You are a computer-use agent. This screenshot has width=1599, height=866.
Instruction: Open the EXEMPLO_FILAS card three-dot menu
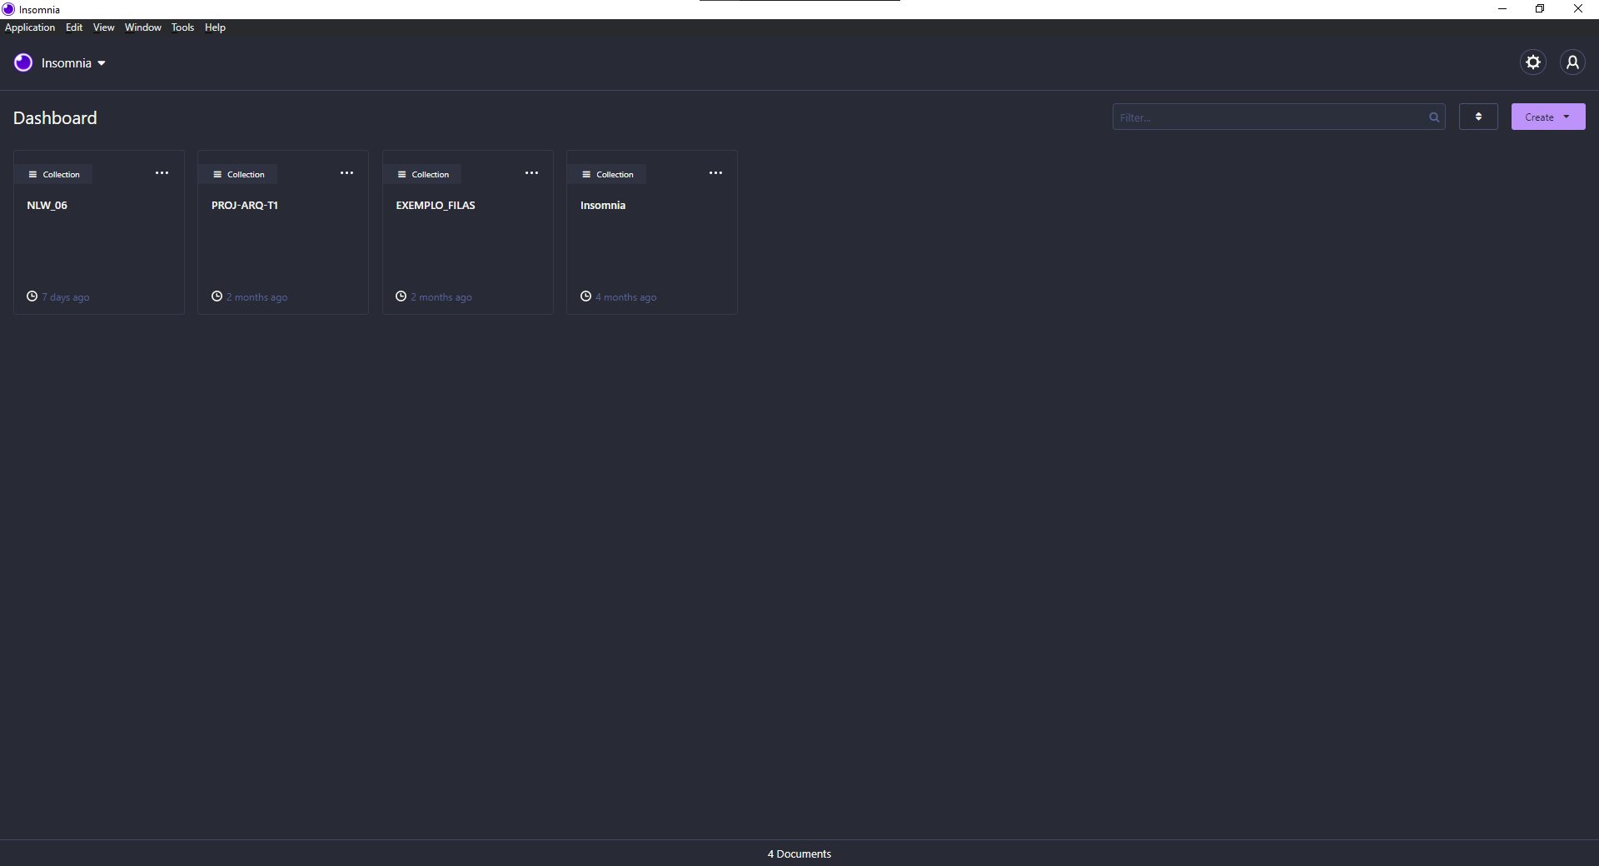point(531,173)
